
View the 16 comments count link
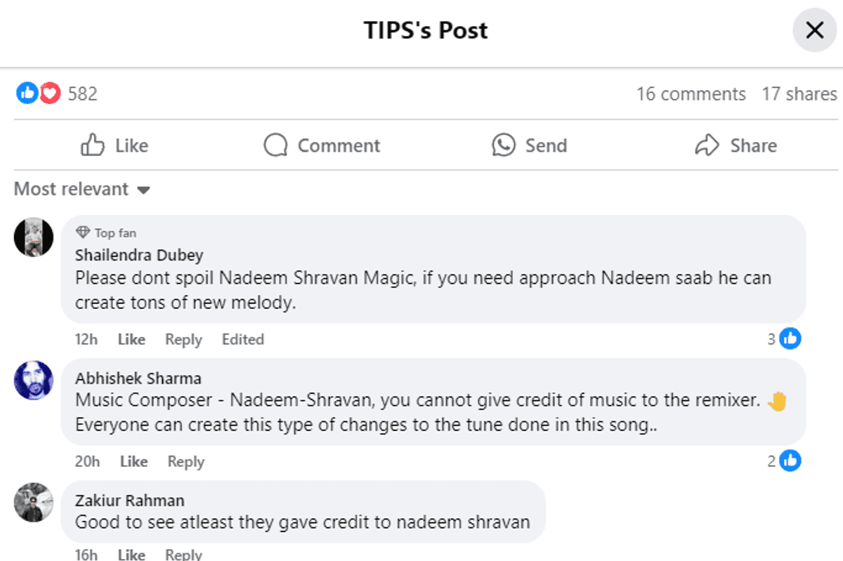coord(691,94)
